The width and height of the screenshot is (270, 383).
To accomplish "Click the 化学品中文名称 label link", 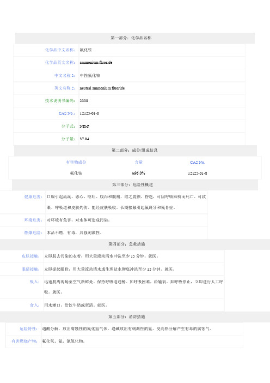I will [x=60, y=50].
